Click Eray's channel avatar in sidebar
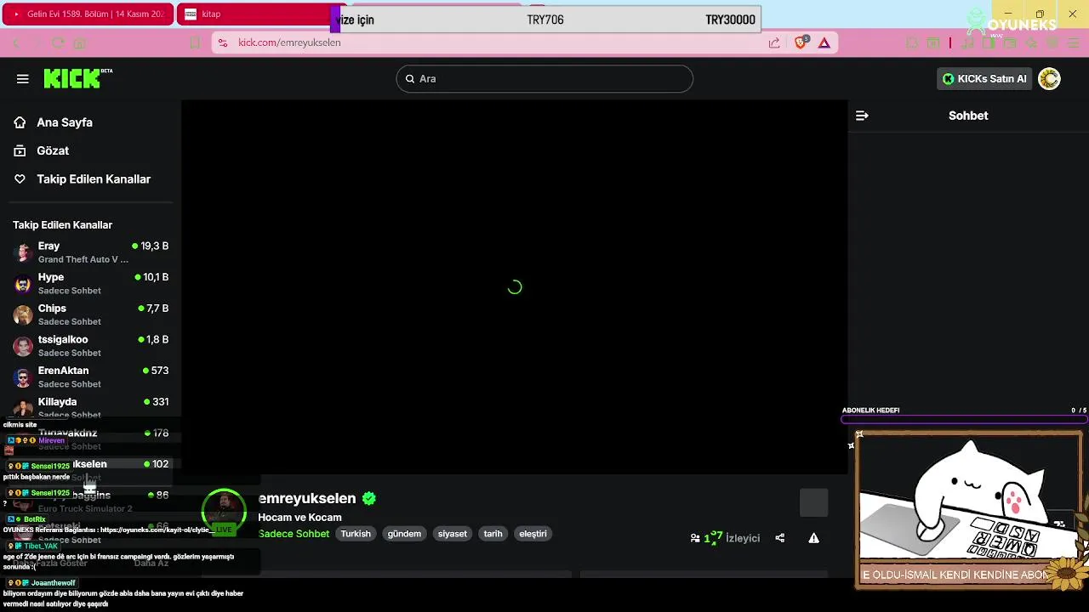The height and width of the screenshot is (612, 1089). 23,252
